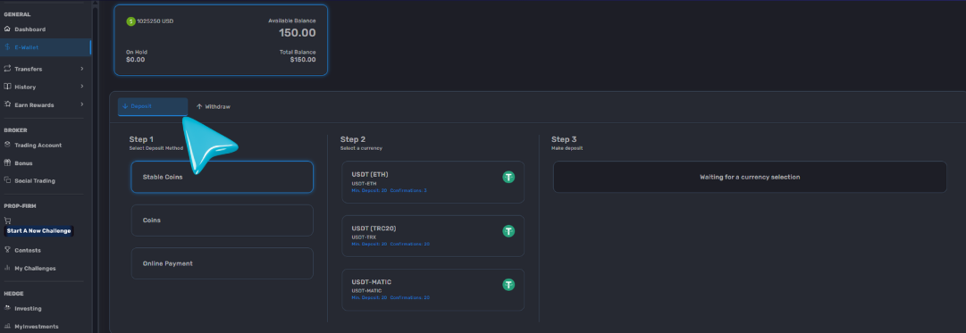The image size is (966, 333).
Task: Open MyInvestments in the sidebar
Action: 37,326
